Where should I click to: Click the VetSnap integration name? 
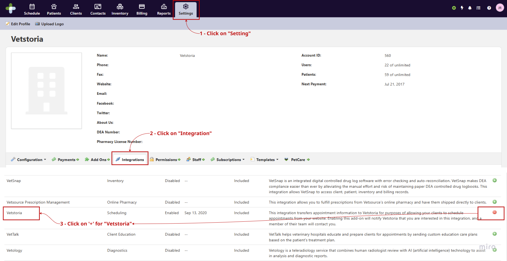14,181
